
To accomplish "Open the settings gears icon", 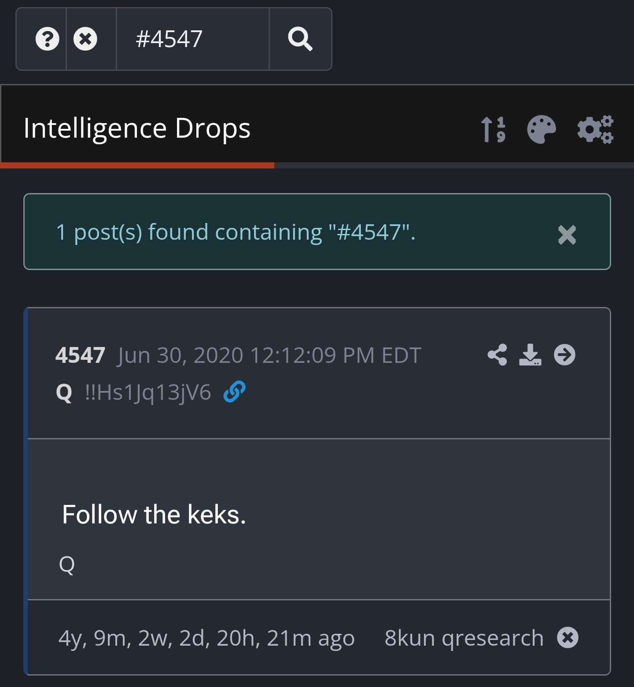I will click(595, 129).
